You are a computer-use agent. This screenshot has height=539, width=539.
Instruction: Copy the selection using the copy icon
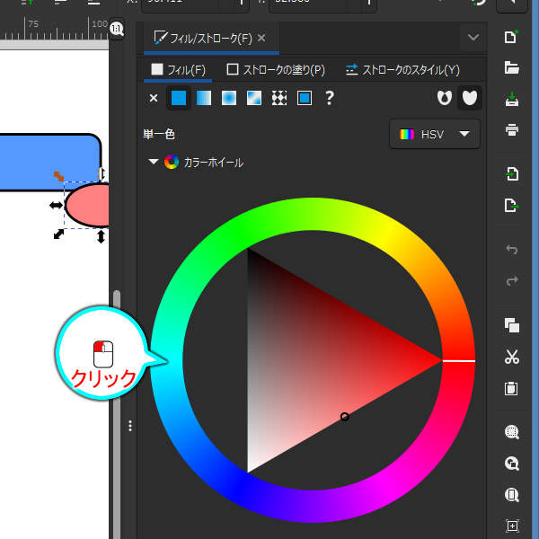coord(512,325)
